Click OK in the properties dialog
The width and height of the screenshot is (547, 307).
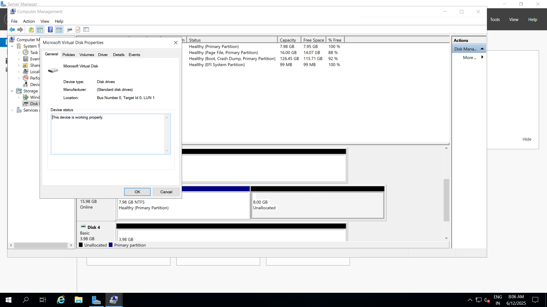(137, 192)
